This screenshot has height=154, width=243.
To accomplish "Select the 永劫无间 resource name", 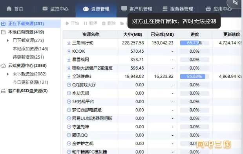I will (80, 93).
